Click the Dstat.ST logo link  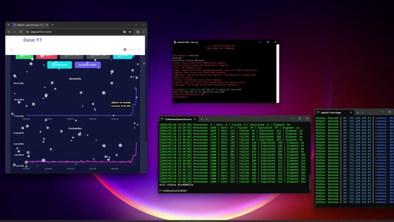[x=33, y=40]
